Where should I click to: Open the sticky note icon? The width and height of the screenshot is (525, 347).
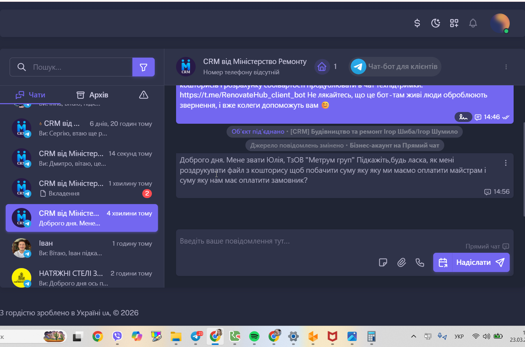coord(383,262)
